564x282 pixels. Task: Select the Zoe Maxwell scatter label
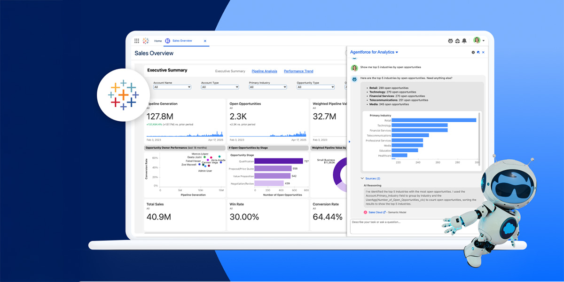(190, 164)
